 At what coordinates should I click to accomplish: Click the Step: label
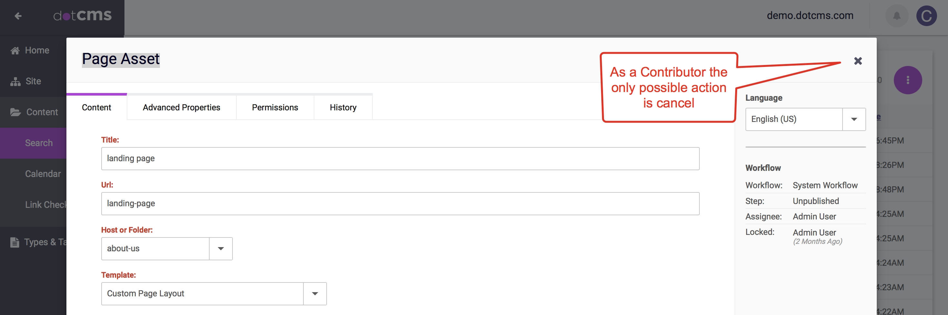[755, 201]
